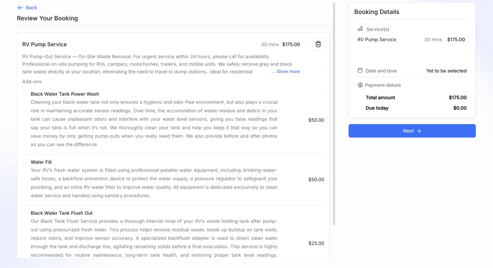The height and width of the screenshot is (268, 493).
Task: Click the RV Pump Service heading
Action: pos(44,44)
